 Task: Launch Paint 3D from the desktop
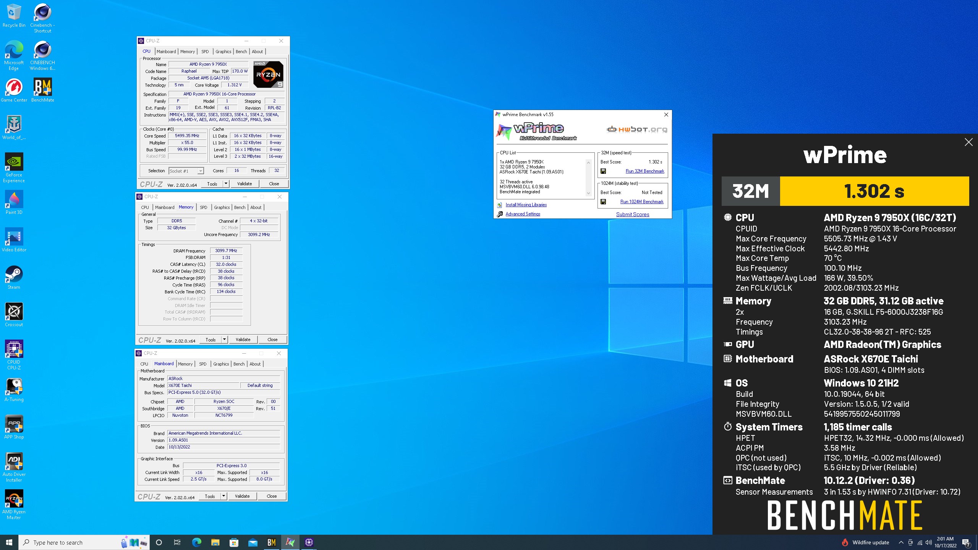[x=14, y=202]
